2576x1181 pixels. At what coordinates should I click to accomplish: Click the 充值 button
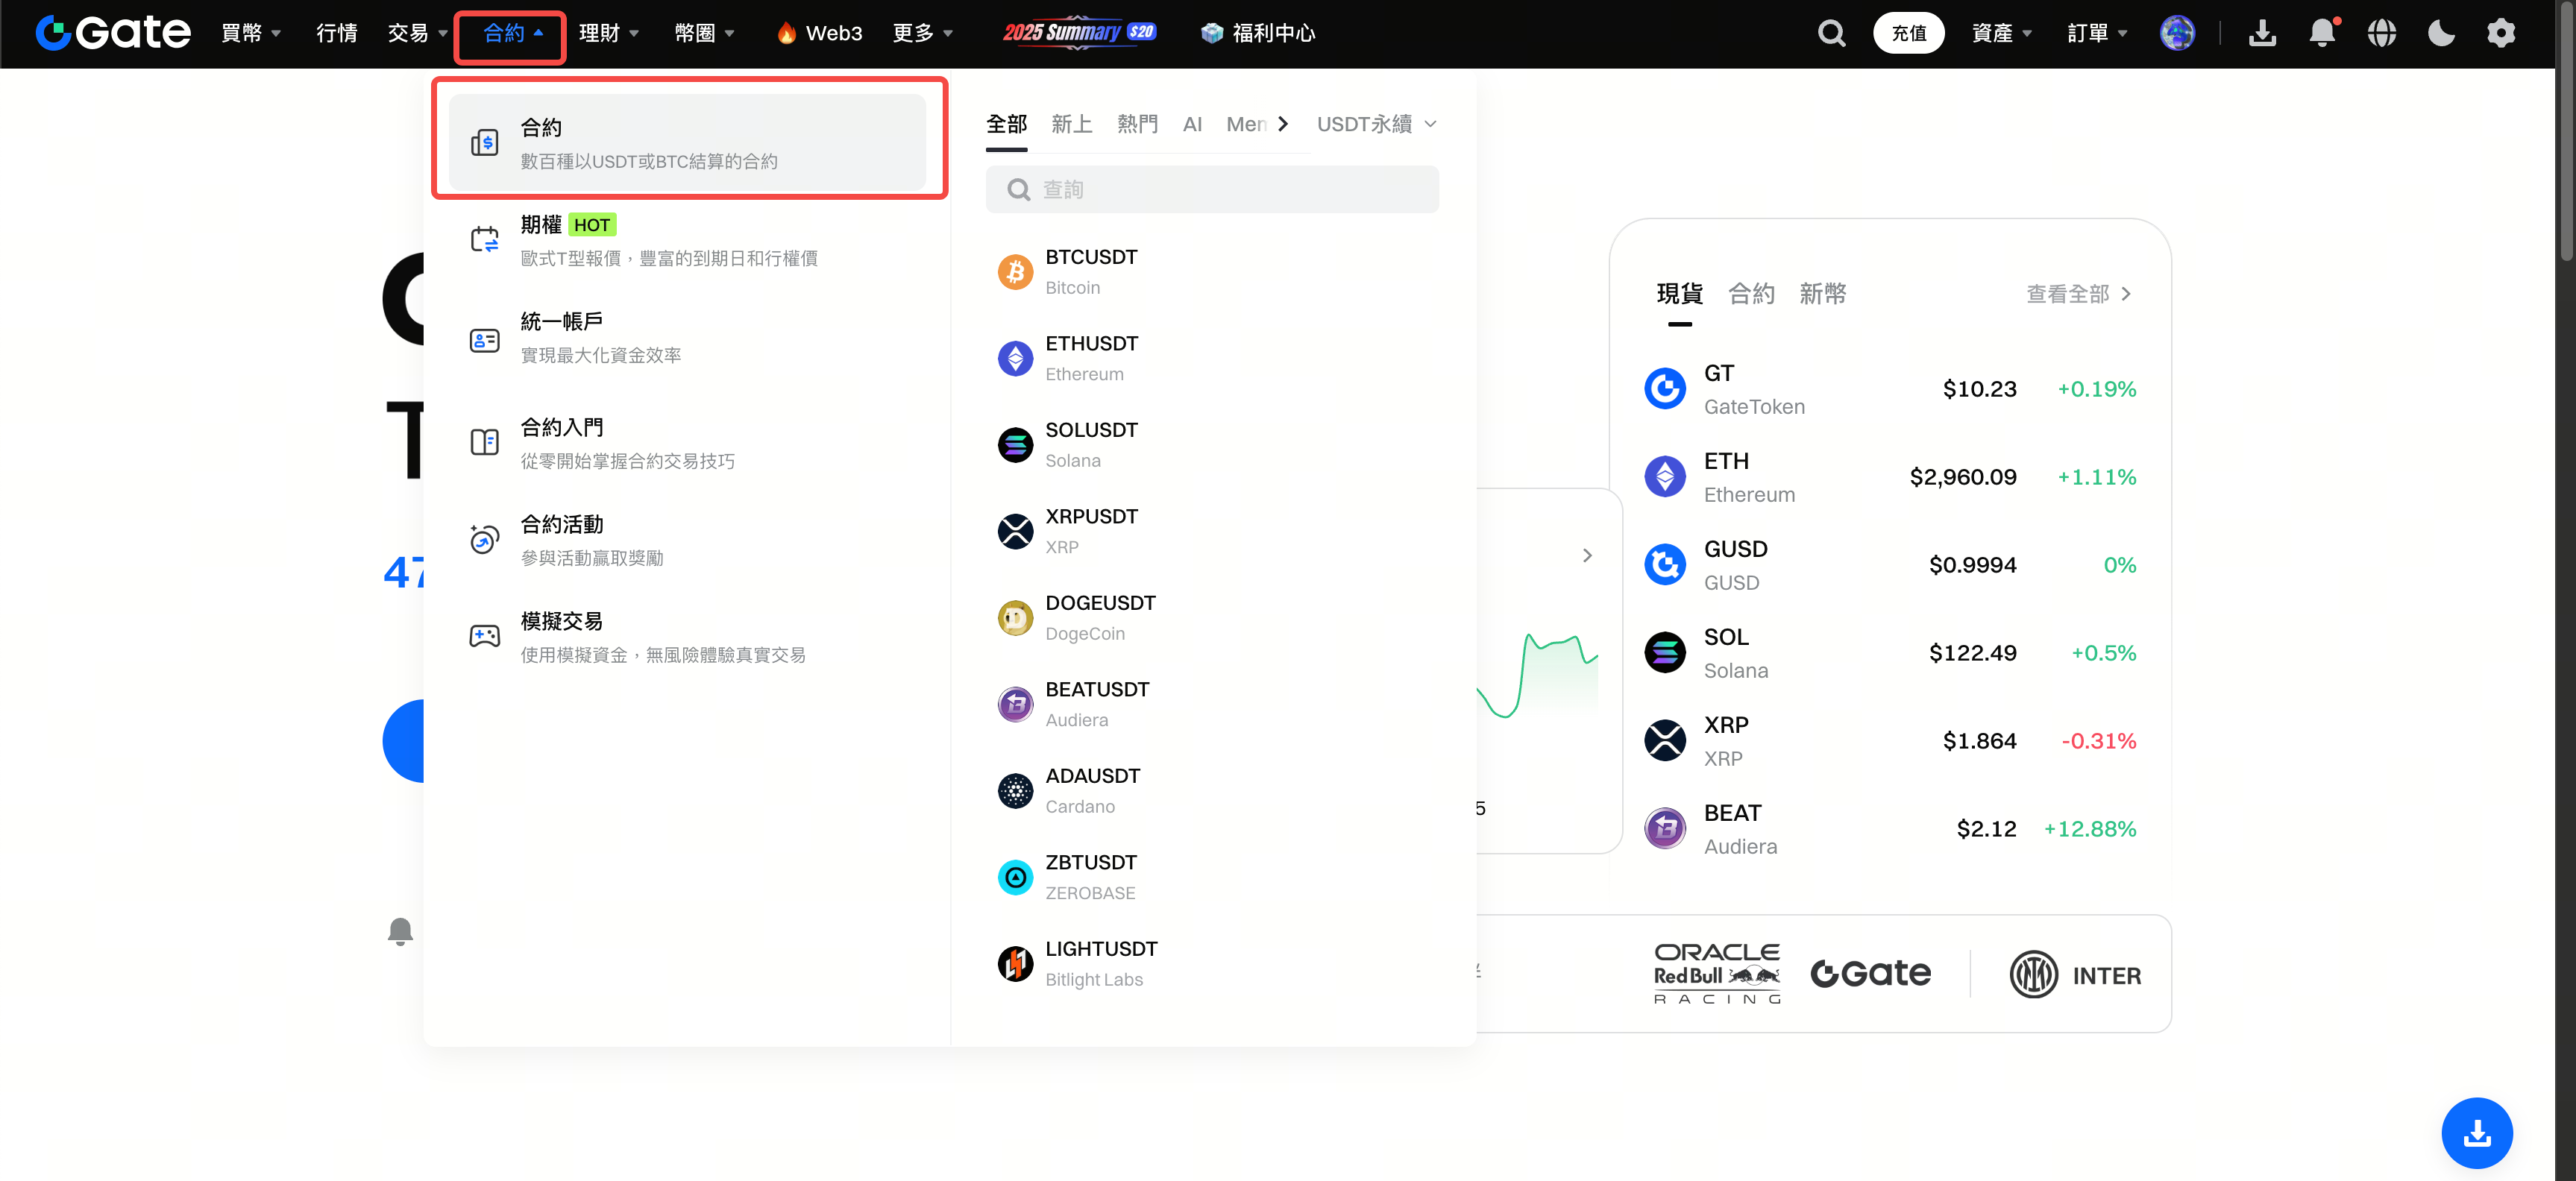pos(1908,33)
